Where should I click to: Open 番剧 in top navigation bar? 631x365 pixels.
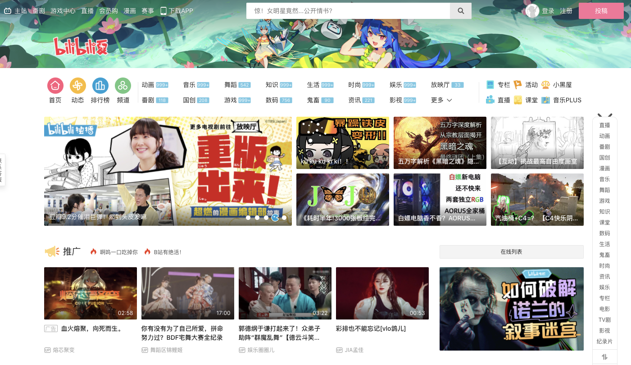click(x=39, y=11)
